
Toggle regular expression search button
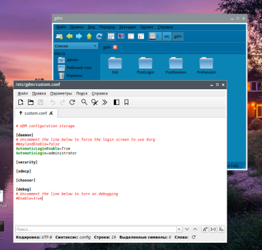click(x=221, y=229)
